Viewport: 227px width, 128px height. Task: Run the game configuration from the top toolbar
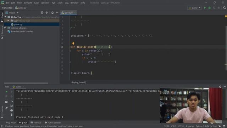[205, 8]
